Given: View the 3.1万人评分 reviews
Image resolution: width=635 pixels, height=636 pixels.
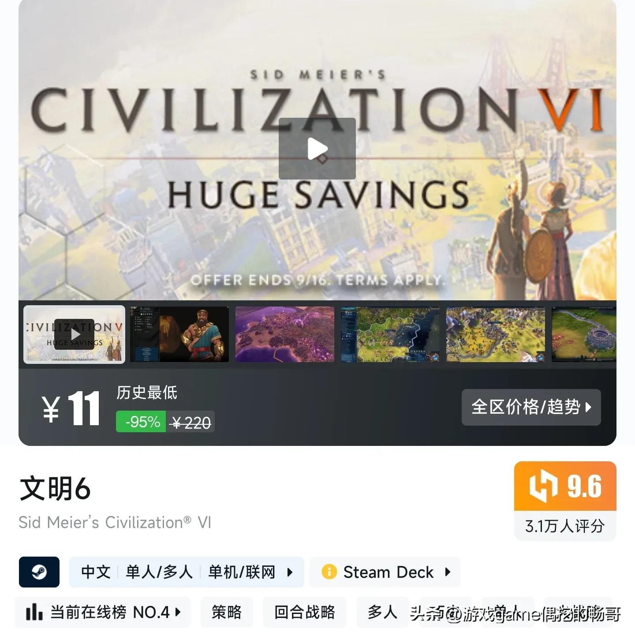Looking at the screenshot, I should coord(565,526).
